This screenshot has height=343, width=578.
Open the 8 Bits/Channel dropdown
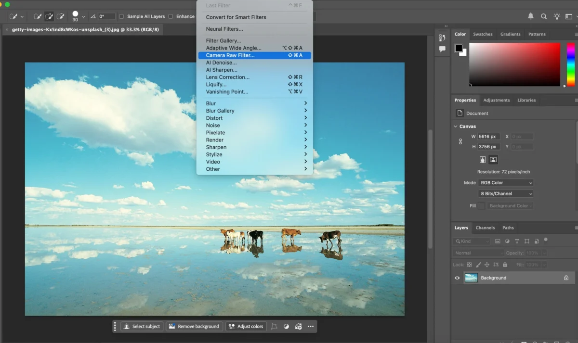point(506,194)
